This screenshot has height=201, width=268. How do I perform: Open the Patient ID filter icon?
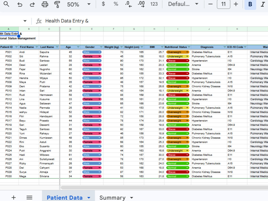pyautogui.click(x=16, y=47)
